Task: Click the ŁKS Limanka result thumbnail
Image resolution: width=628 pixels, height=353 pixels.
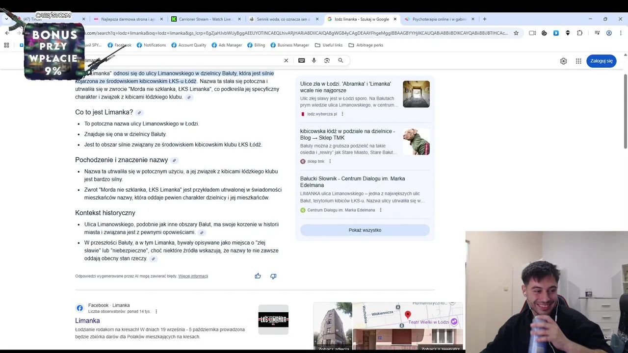Action: coord(273,320)
